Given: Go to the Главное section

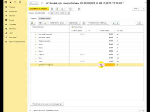Looking at the screenshot, I should pyautogui.click(x=12, y=7).
